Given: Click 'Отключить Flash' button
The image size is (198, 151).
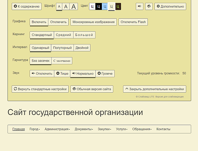Looking at the screenshot, I should point(133,22).
